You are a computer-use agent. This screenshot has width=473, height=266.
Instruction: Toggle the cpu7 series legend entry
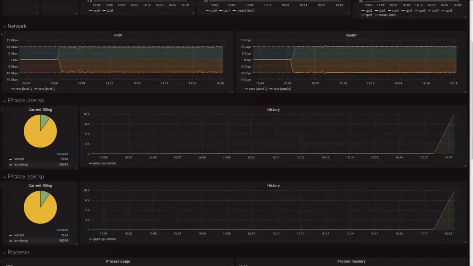pos(433,10)
